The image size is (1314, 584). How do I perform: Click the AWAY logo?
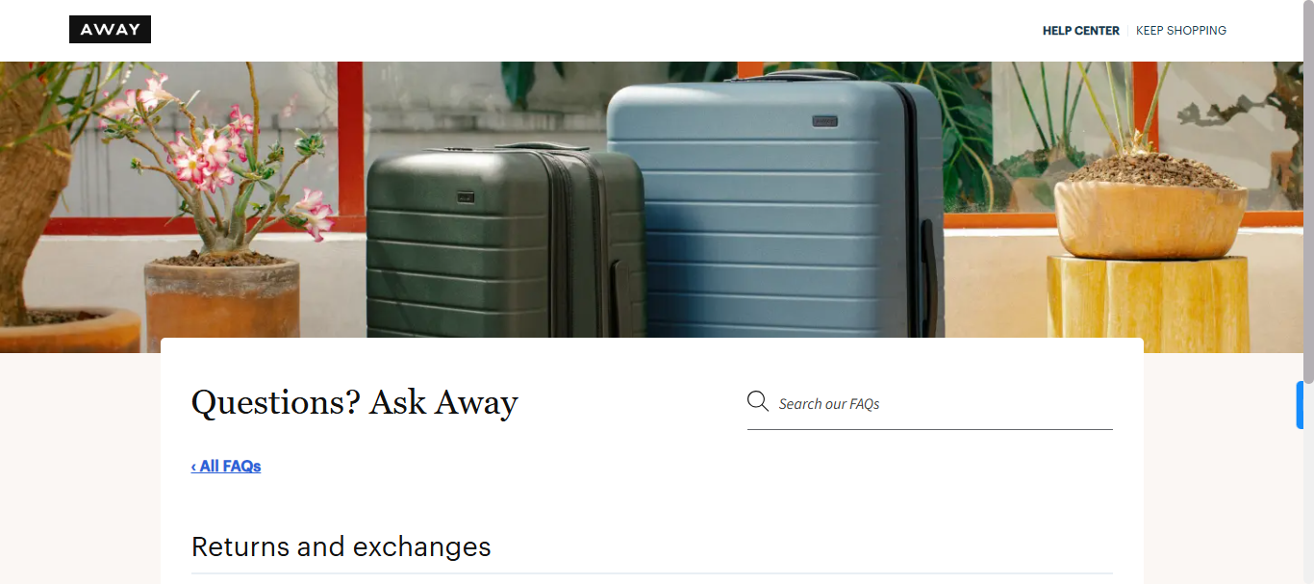pyautogui.click(x=110, y=30)
